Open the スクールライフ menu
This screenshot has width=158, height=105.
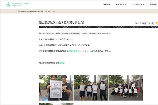[x=138, y=4]
